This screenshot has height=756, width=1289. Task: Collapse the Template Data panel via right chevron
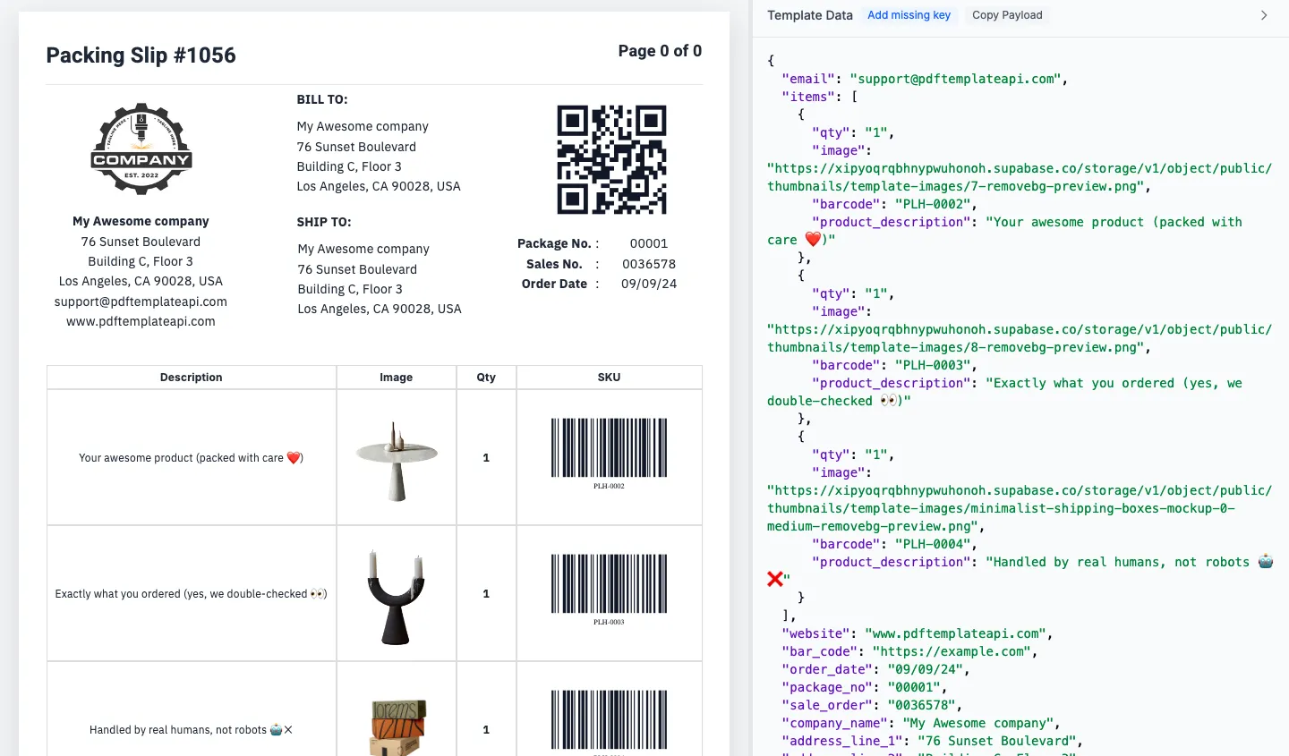(x=1264, y=14)
